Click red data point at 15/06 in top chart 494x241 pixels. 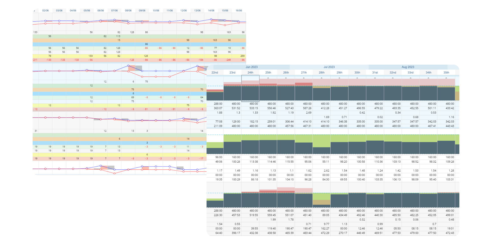[225, 25]
